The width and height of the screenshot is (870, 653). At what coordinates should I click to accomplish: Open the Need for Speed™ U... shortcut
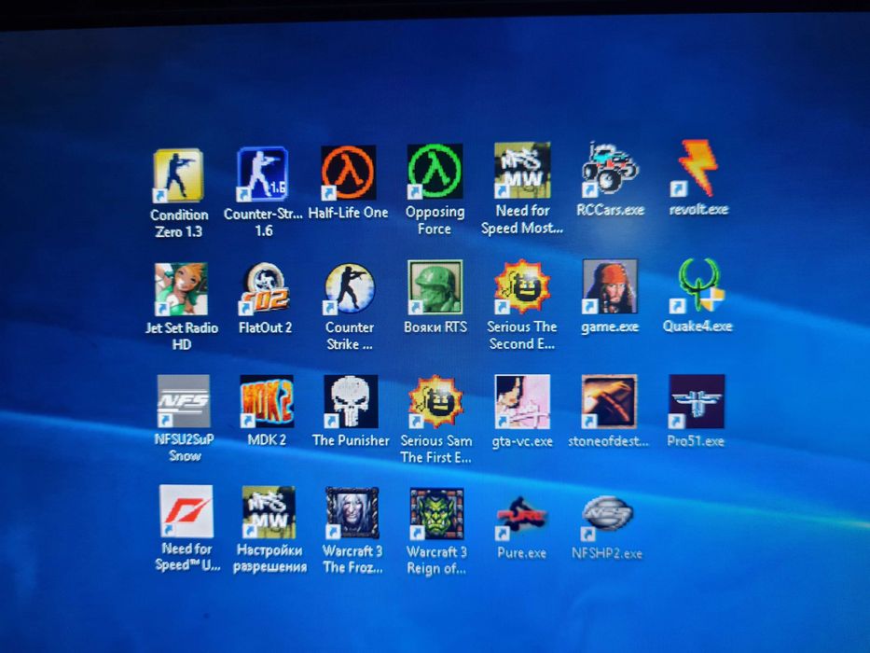pos(186,511)
